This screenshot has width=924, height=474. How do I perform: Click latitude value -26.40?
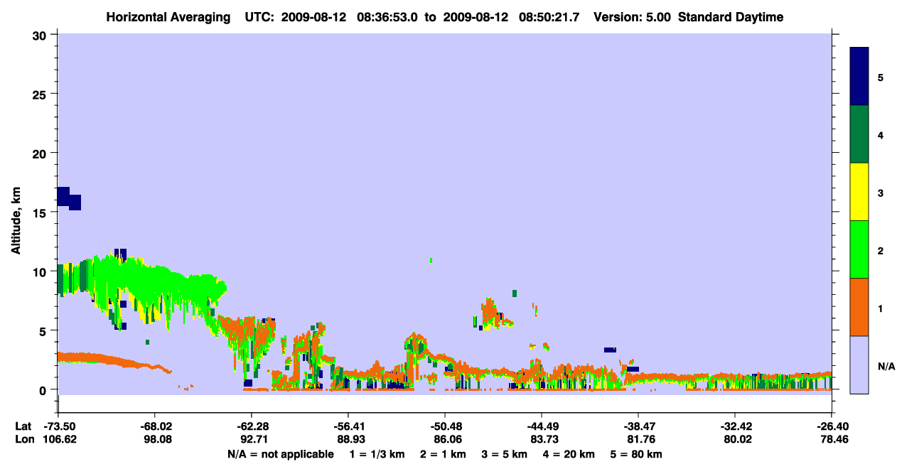coord(831,426)
